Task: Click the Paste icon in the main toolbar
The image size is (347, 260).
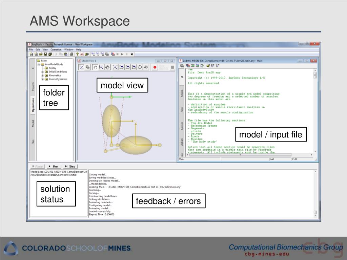Action: click(x=66, y=54)
